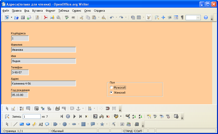Open the Вставка menu
This screenshot has width=218, height=134.
[38, 11]
